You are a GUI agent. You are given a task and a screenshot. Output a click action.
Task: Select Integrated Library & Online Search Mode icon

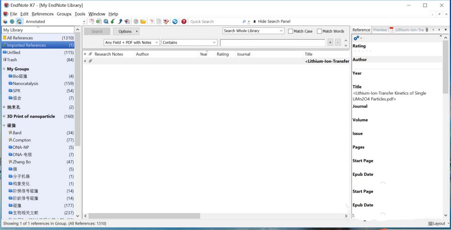point(19,22)
